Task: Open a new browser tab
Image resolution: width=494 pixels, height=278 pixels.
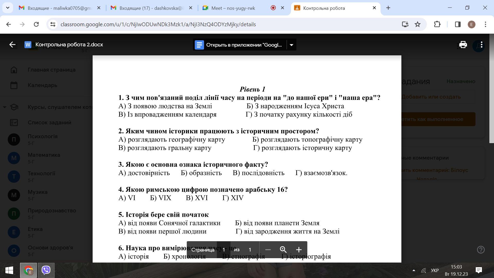Action: (x=388, y=8)
